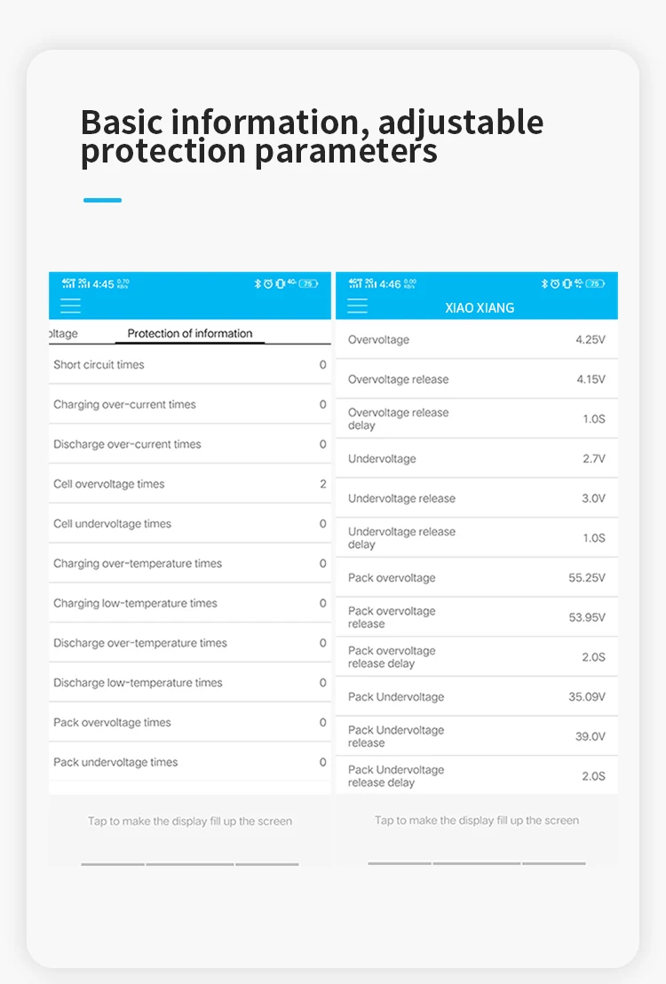Viewport: 666px width, 984px height.
Task: Select Pack overvoltage 55.25V row
Action: click(477, 578)
